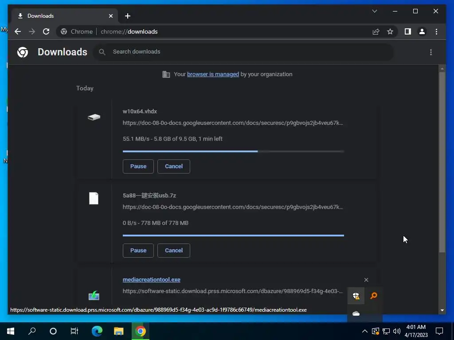Click the forward navigation arrow

click(x=32, y=31)
